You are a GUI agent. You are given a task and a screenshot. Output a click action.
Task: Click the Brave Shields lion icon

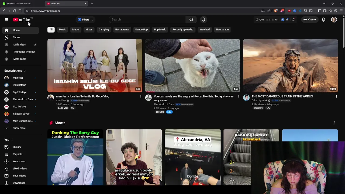275,11
